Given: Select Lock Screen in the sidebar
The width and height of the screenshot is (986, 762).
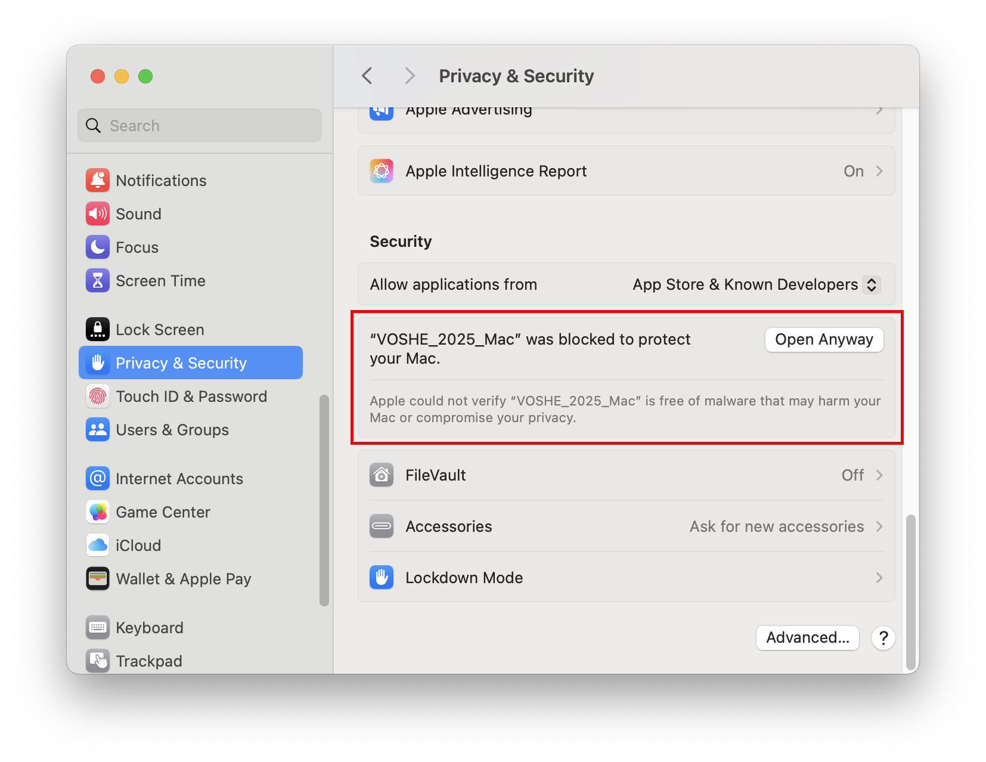Looking at the screenshot, I should pyautogui.click(x=160, y=330).
